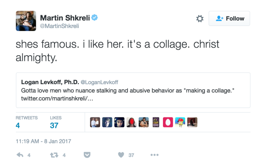
Task: Save tweet with the Pocket icon
Action: tap(87, 155)
